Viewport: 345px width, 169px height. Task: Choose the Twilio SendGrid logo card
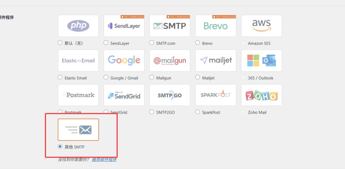tap(124, 95)
